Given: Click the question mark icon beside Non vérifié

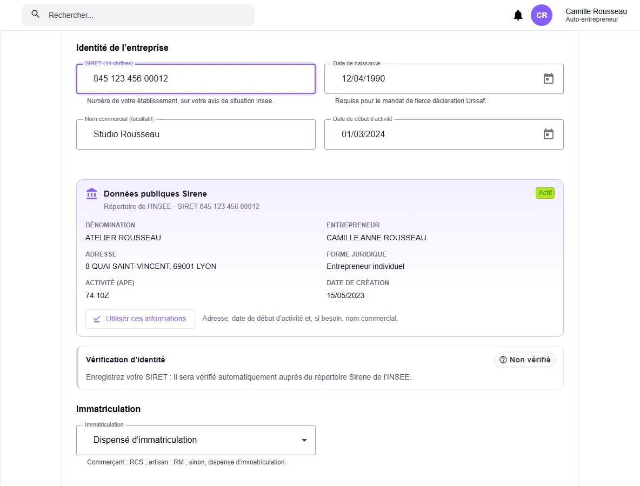Looking at the screenshot, I should (x=503, y=360).
